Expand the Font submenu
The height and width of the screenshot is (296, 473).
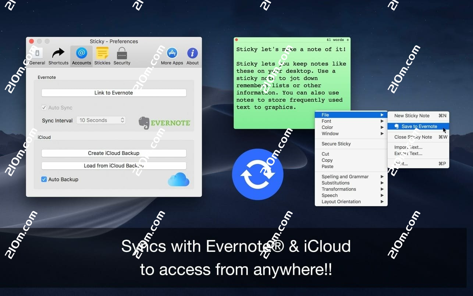[x=351, y=121]
